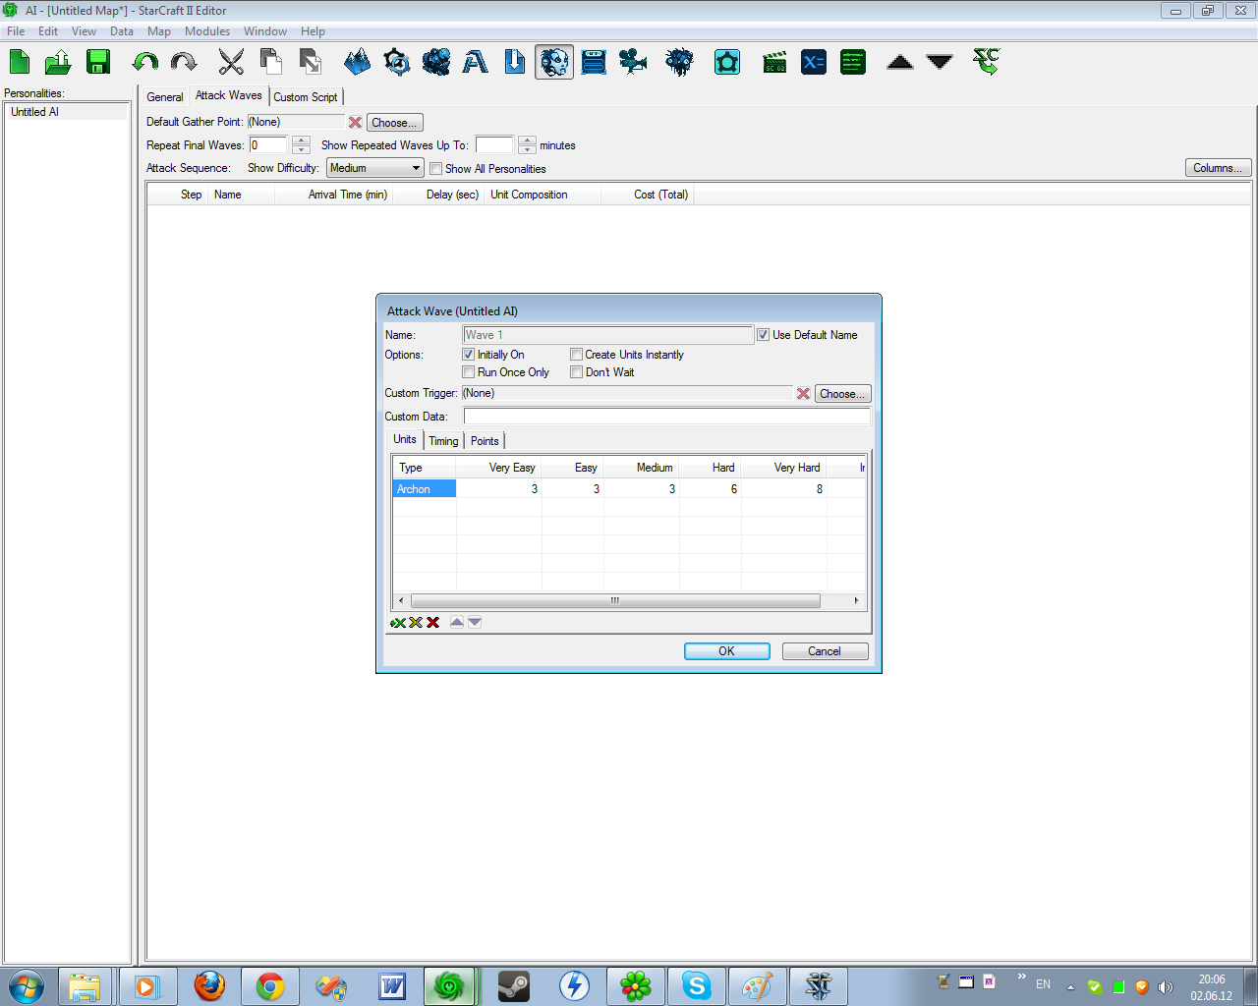Click the Open file folder icon
Viewport: 1258px width, 1006px height.
pyautogui.click(x=58, y=62)
